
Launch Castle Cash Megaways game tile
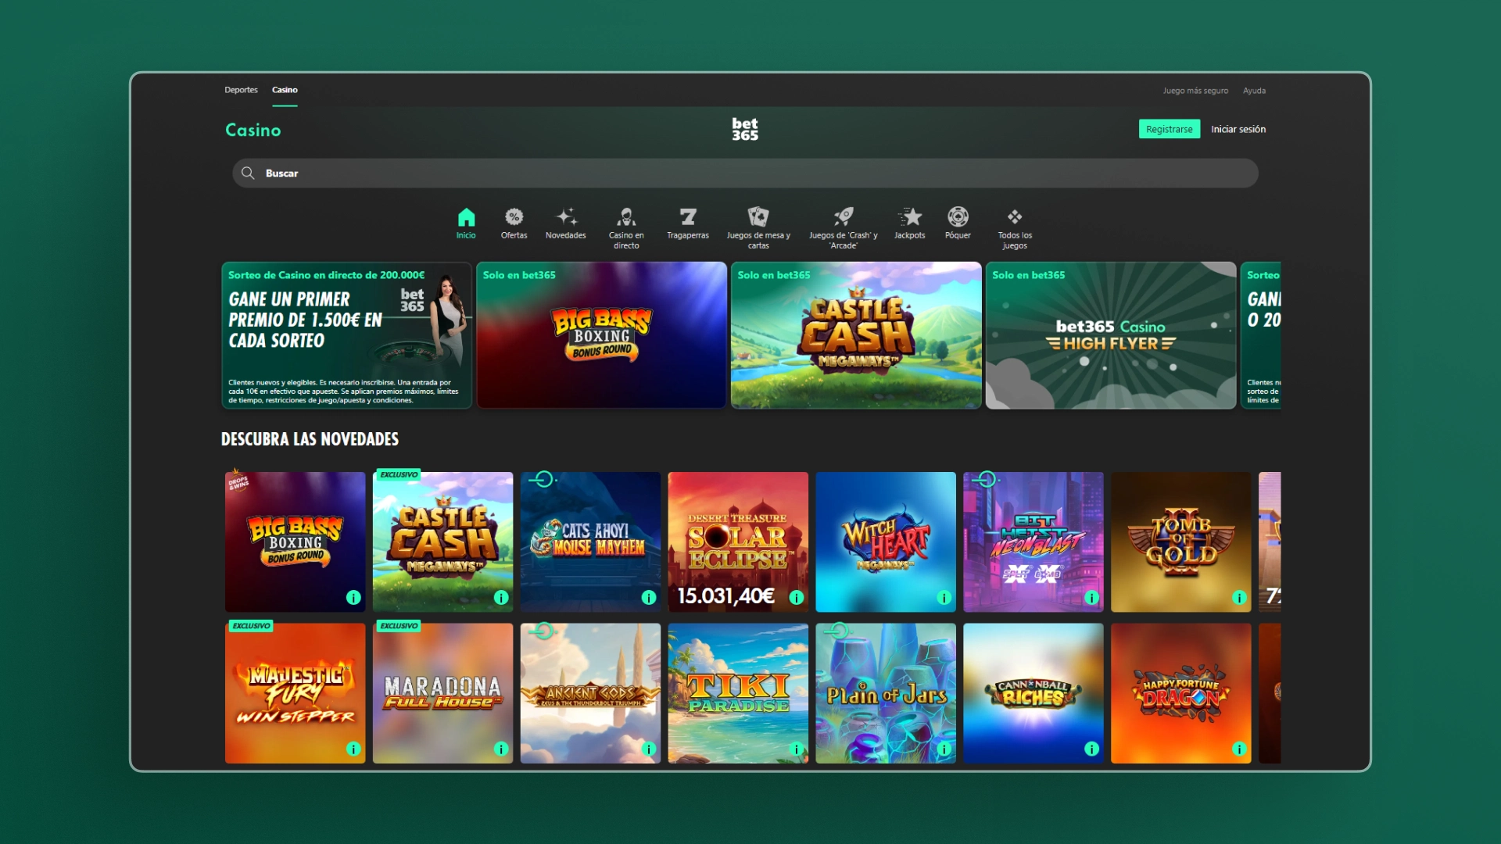[x=442, y=542]
